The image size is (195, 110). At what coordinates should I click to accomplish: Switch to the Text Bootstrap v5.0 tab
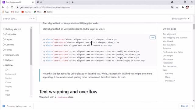click(x=18, y=2)
